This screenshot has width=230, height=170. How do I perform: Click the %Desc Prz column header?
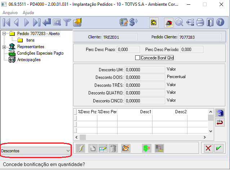click(87, 112)
